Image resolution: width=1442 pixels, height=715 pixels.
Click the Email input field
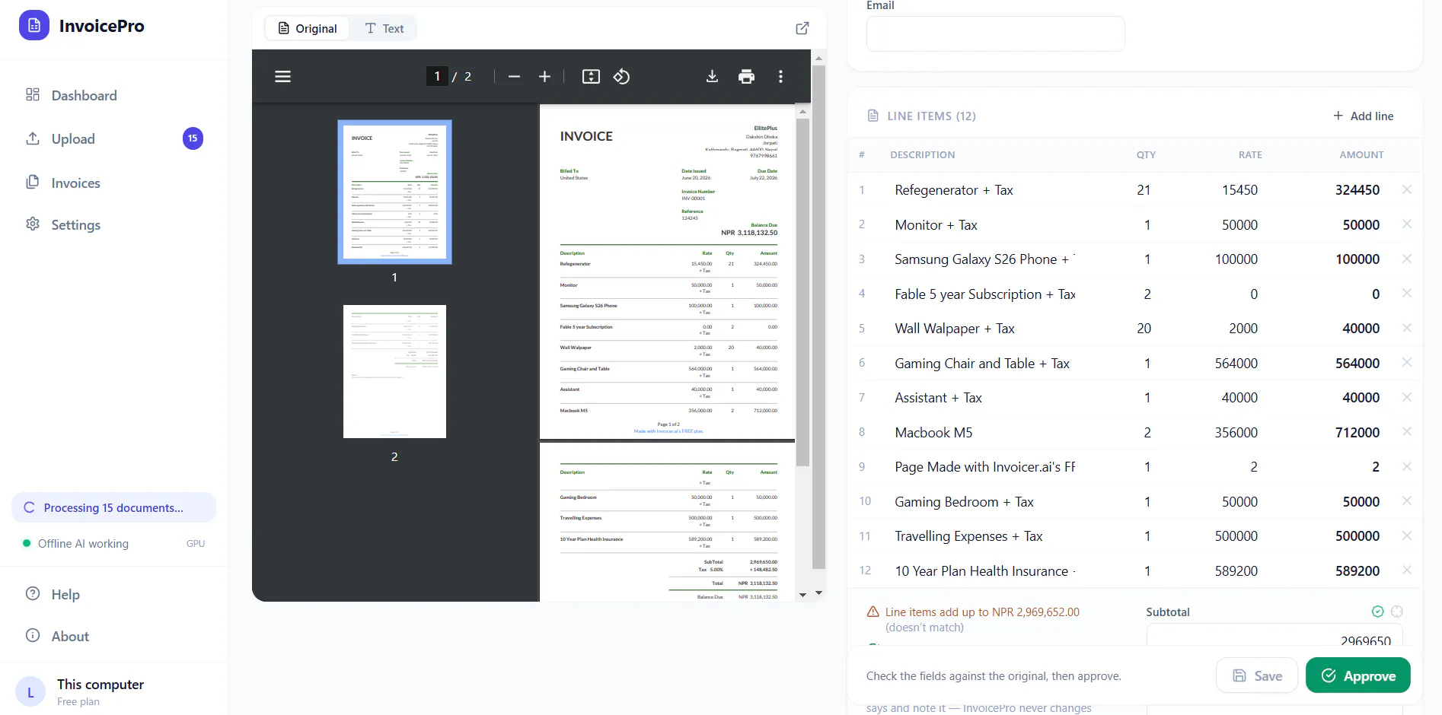pyautogui.click(x=995, y=34)
